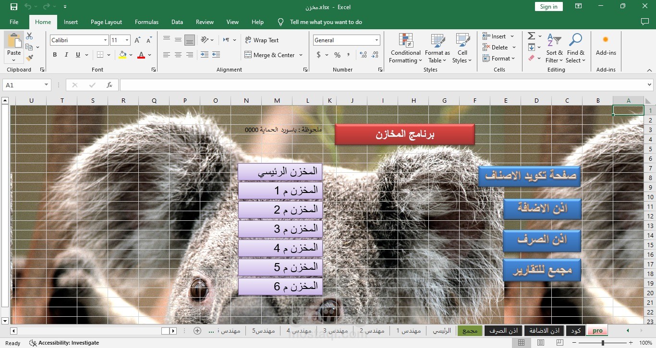This screenshot has height=348, width=656.
Task: Click Align Left icon
Action: (x=167, y=55)
